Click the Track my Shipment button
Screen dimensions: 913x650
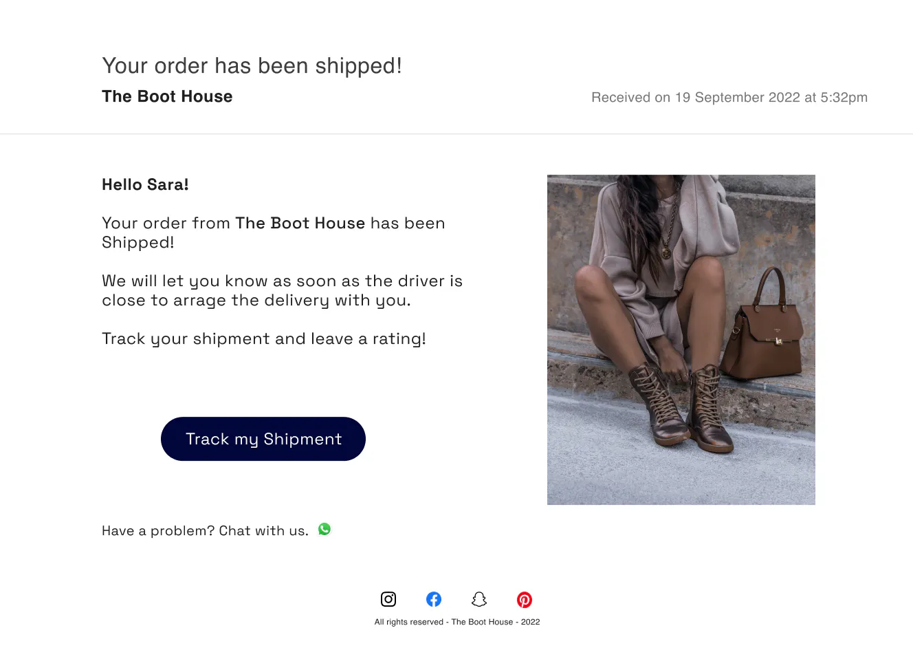click(263, 439)
